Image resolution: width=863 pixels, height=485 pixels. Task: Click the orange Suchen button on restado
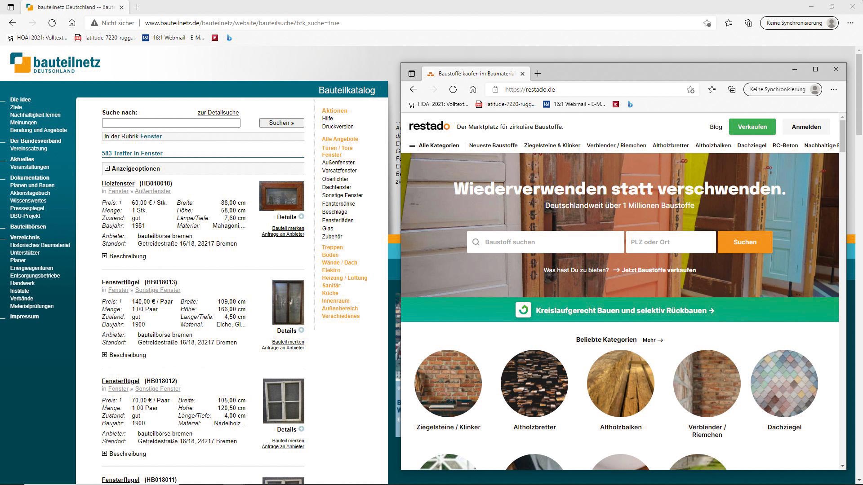(x=745, y=242)
